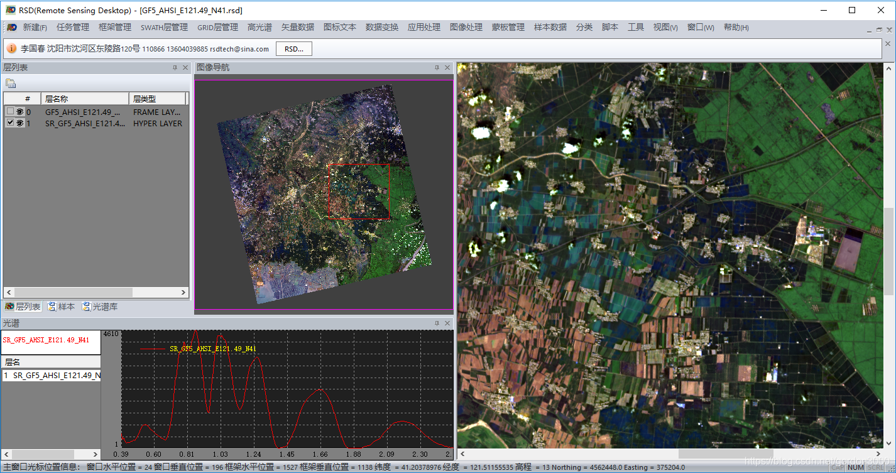Screen dimensions: 896x473
Task: Click right arrow of spectrum list scrollbar
Action: [96, 454]
